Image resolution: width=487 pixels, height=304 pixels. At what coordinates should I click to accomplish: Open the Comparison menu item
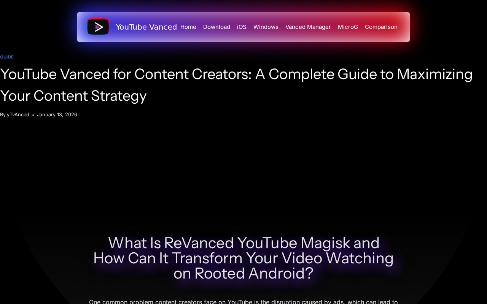tap(381, 27)
